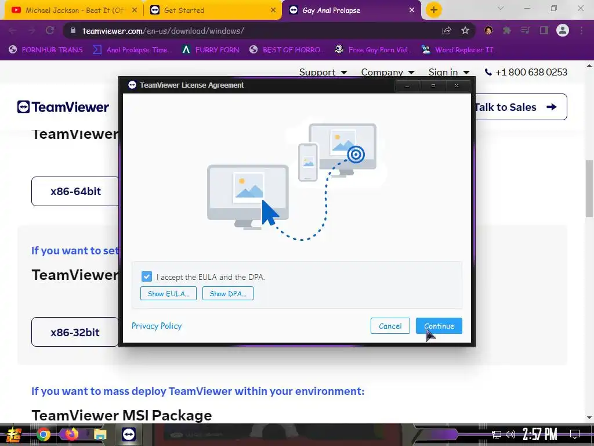Expand the Company menu on the page
Image resolution: width=594 pixels, height=446 pixels.
click(x=387, y=72)
